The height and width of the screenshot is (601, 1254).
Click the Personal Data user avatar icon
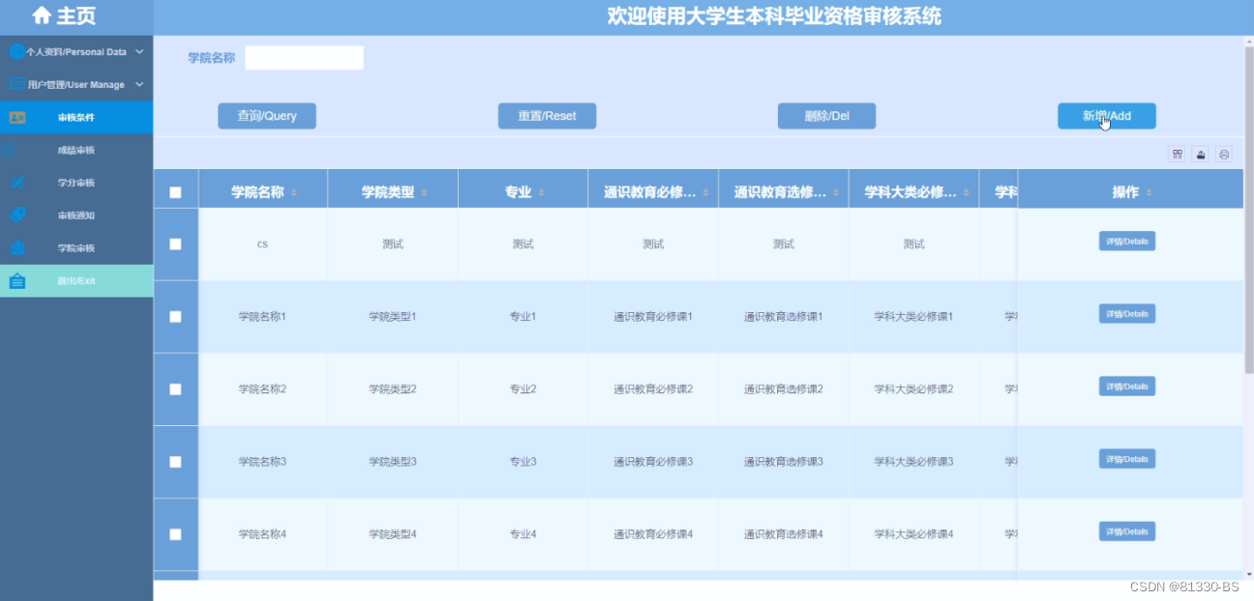pyautogui.click(x=16, y=52)
